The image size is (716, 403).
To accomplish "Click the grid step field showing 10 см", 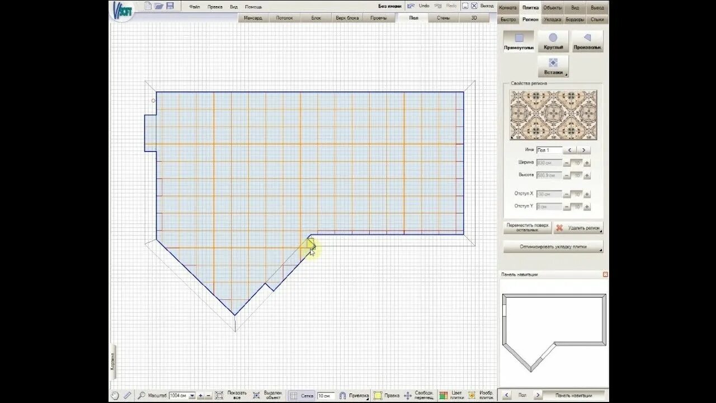I will [326, 396].
